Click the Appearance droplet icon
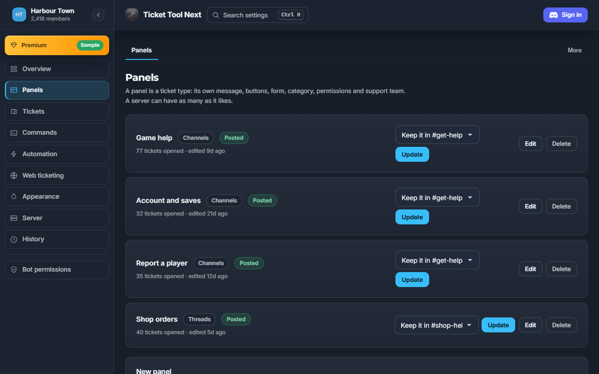This screenshot has width=599, height=374. (14, 197)
